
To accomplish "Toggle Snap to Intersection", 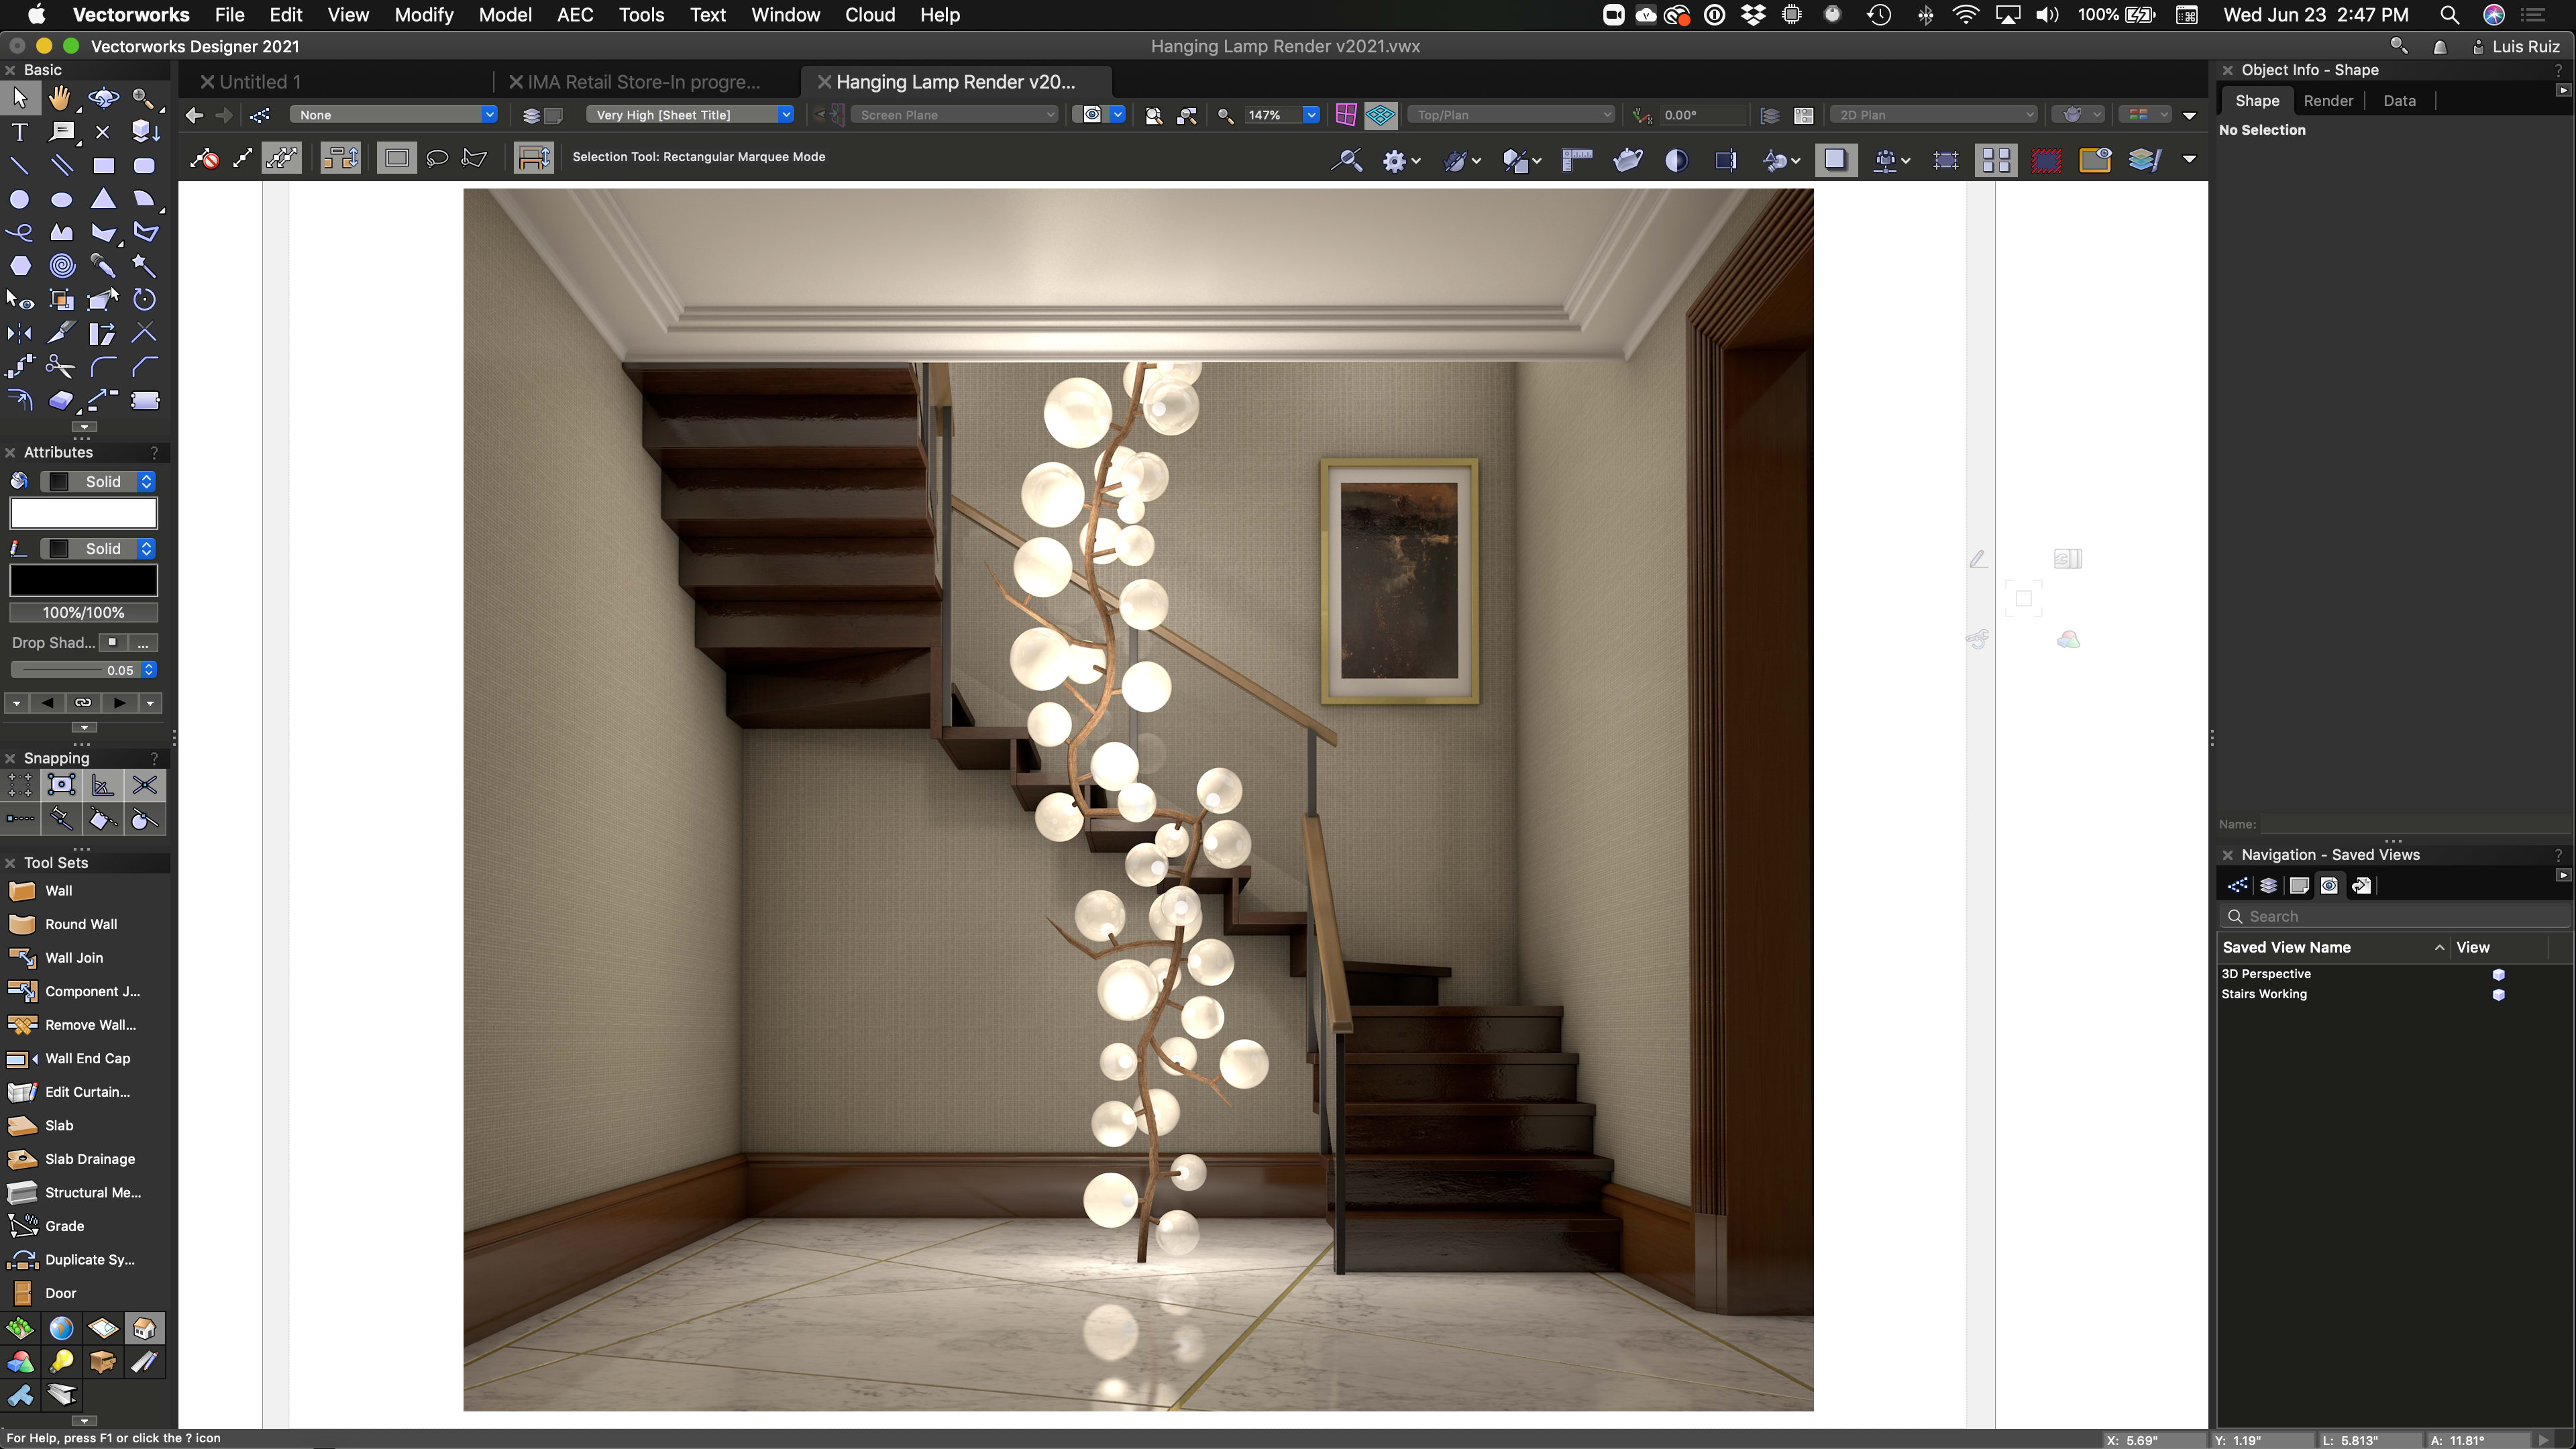I will pyautogui.click(x=144, y=785).
